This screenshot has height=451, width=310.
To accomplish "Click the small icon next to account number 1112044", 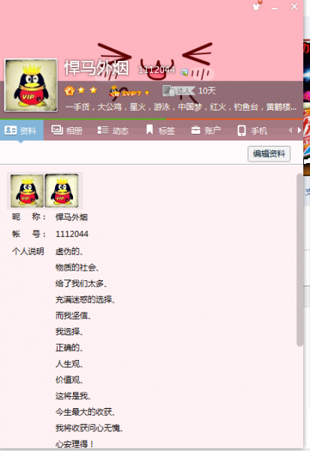I will (x=184, y=72).
